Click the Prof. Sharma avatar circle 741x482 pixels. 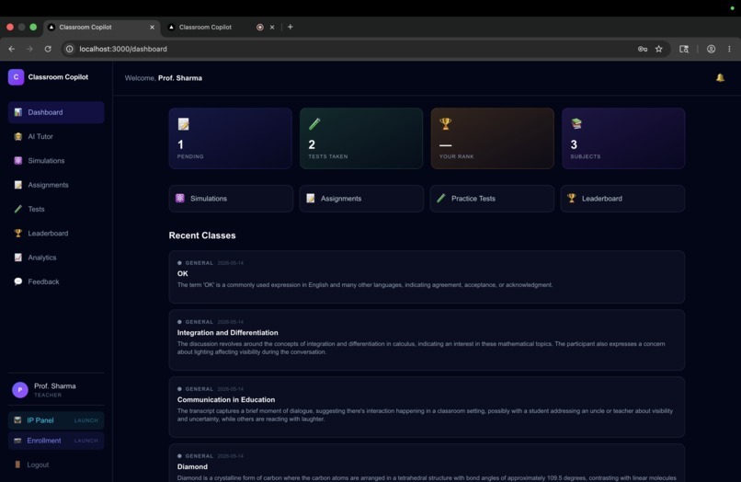click(x=20, y=390)
